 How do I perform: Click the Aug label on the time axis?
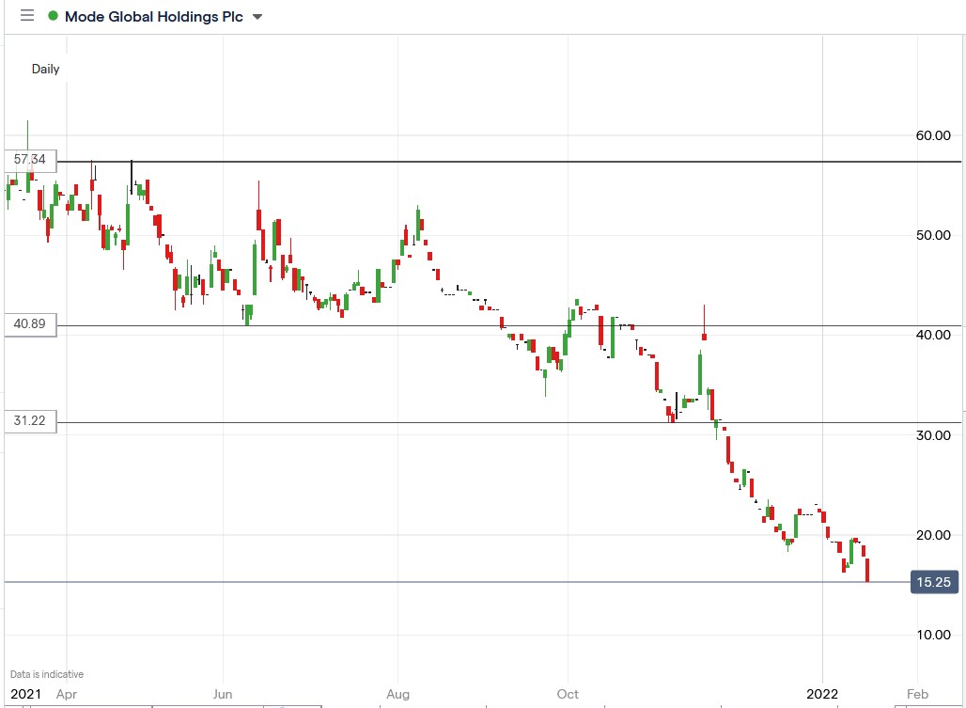[397, 694]
